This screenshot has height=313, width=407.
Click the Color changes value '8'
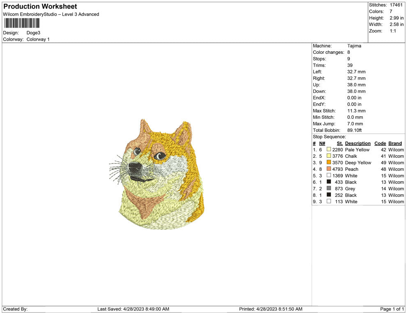point(349,53)
